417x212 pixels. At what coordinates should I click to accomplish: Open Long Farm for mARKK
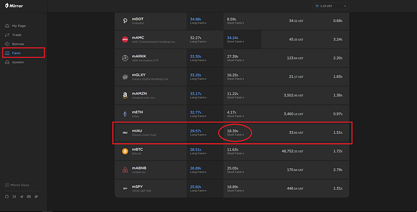coord(198,60)
